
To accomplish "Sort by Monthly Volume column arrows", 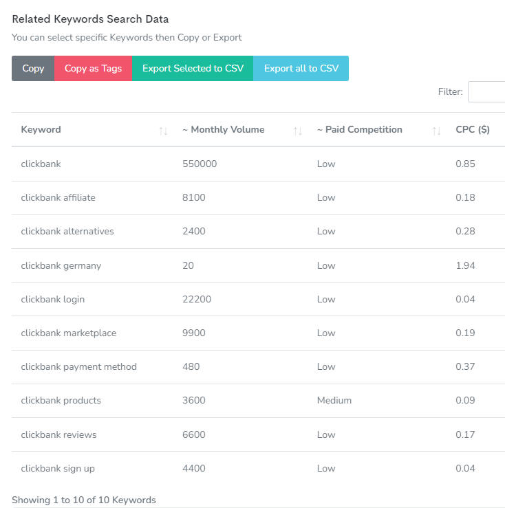I will (x=298, y=131).
